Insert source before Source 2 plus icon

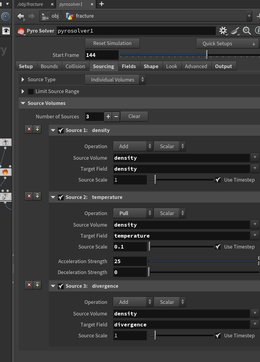pyautogui.click(x=37, y=196)
